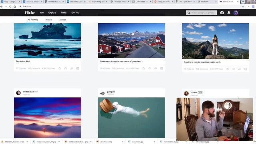256x144 pixels.
Task: Switch to the People tab
Action: (48, 20)
